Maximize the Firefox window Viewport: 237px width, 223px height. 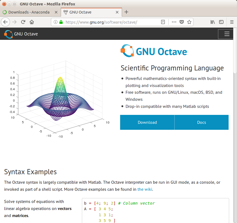[15, 4]
